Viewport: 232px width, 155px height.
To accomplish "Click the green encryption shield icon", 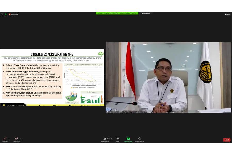I will (6, 14).
